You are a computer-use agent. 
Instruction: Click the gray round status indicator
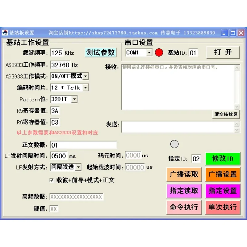(x=174, y=144)
